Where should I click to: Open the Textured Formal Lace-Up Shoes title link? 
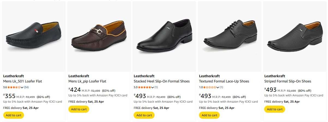pos(224,81)
